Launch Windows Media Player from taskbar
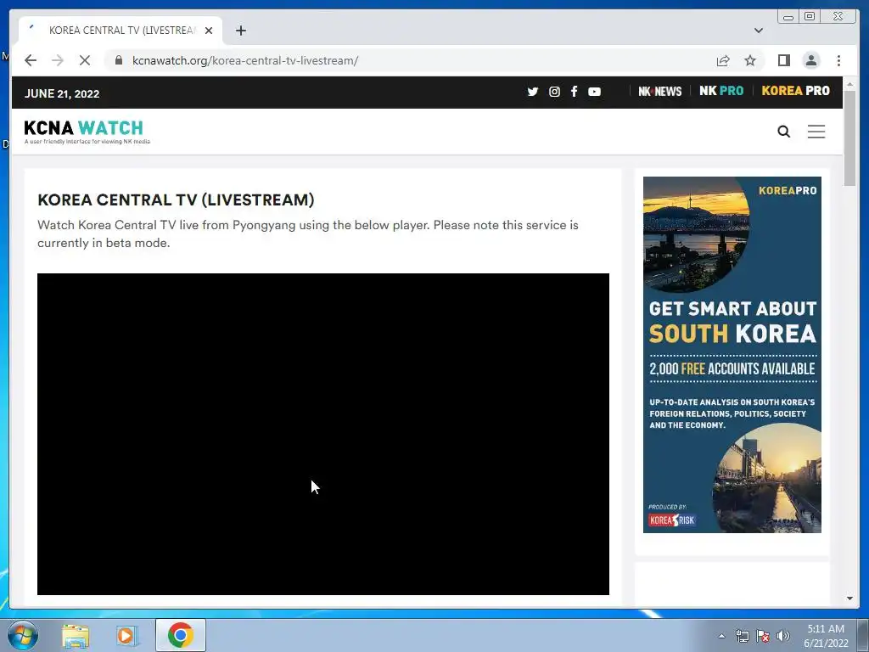 (x=126, y=635)
